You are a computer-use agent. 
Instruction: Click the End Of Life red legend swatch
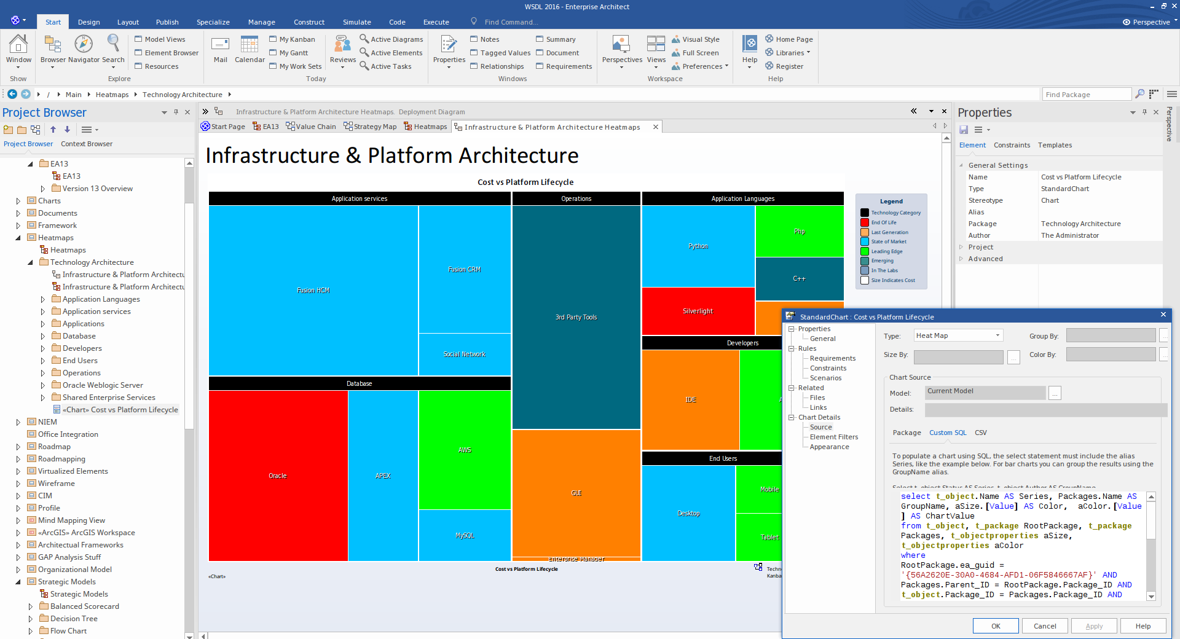(865, 222)
